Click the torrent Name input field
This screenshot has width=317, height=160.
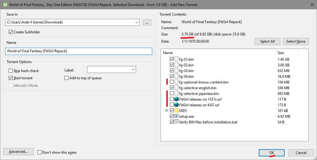78,51
